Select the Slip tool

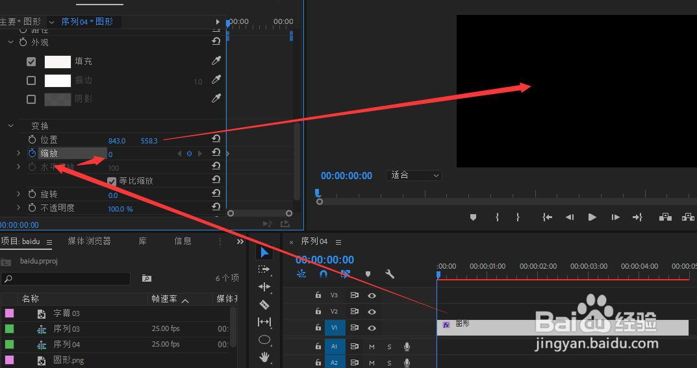tap(264, 322)
